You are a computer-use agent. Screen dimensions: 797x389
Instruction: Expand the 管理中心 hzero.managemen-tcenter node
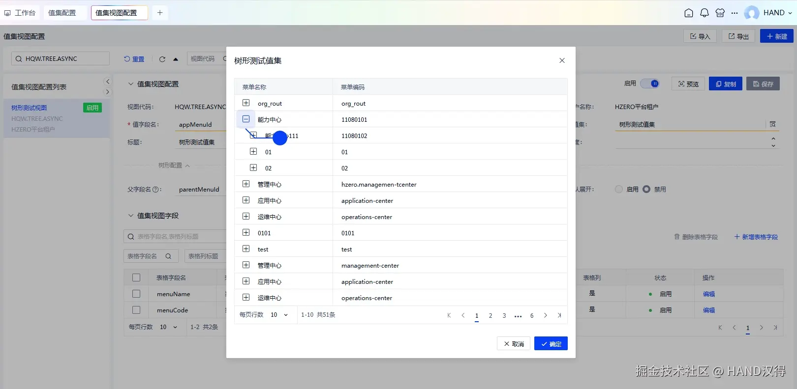click(246, 184)
